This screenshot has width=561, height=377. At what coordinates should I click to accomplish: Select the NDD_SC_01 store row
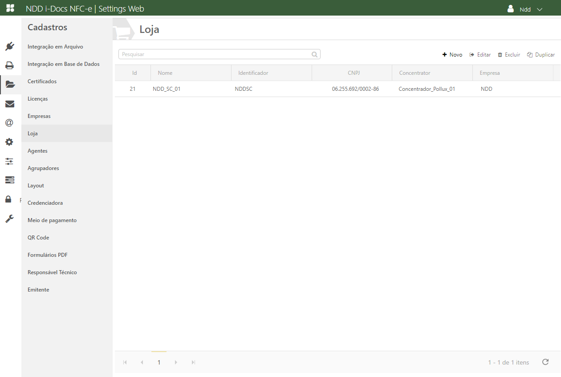click(x=167, y=89)
